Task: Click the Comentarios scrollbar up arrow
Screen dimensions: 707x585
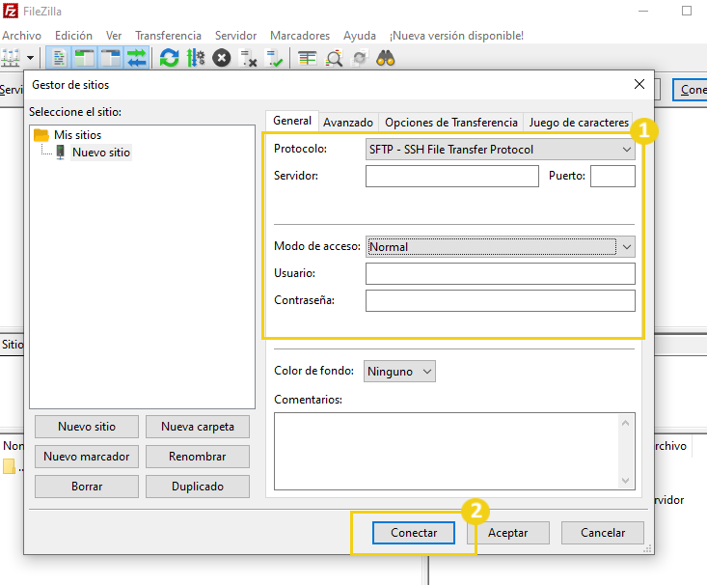Action: 625,423
